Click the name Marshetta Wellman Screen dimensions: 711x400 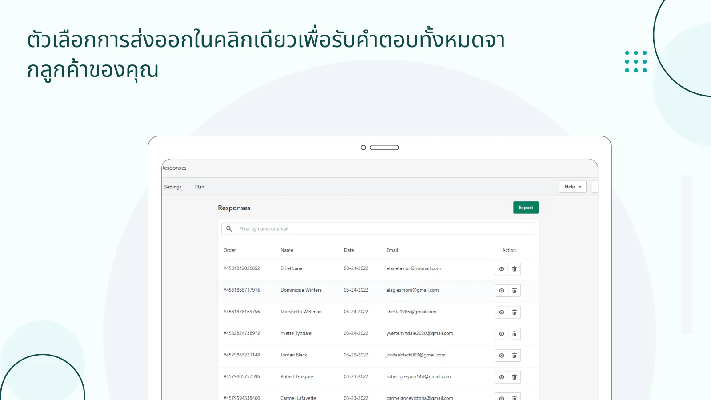pos(301,312)
